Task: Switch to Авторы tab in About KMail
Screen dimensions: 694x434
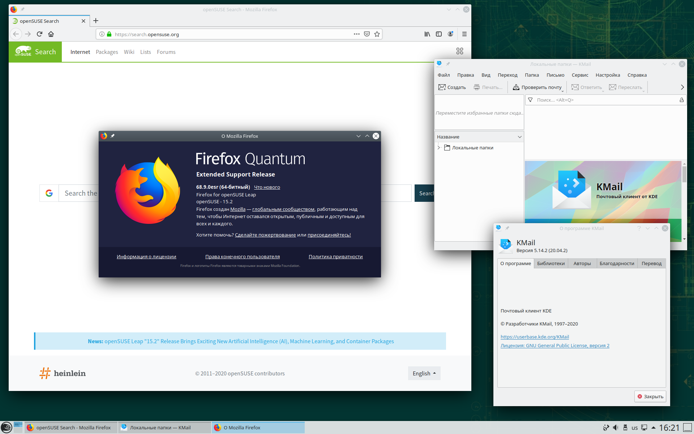Action: [x=582, y=263]
